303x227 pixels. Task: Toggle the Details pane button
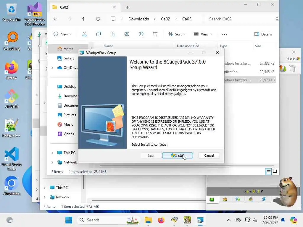pyautogui.click(x=263, y=34)
